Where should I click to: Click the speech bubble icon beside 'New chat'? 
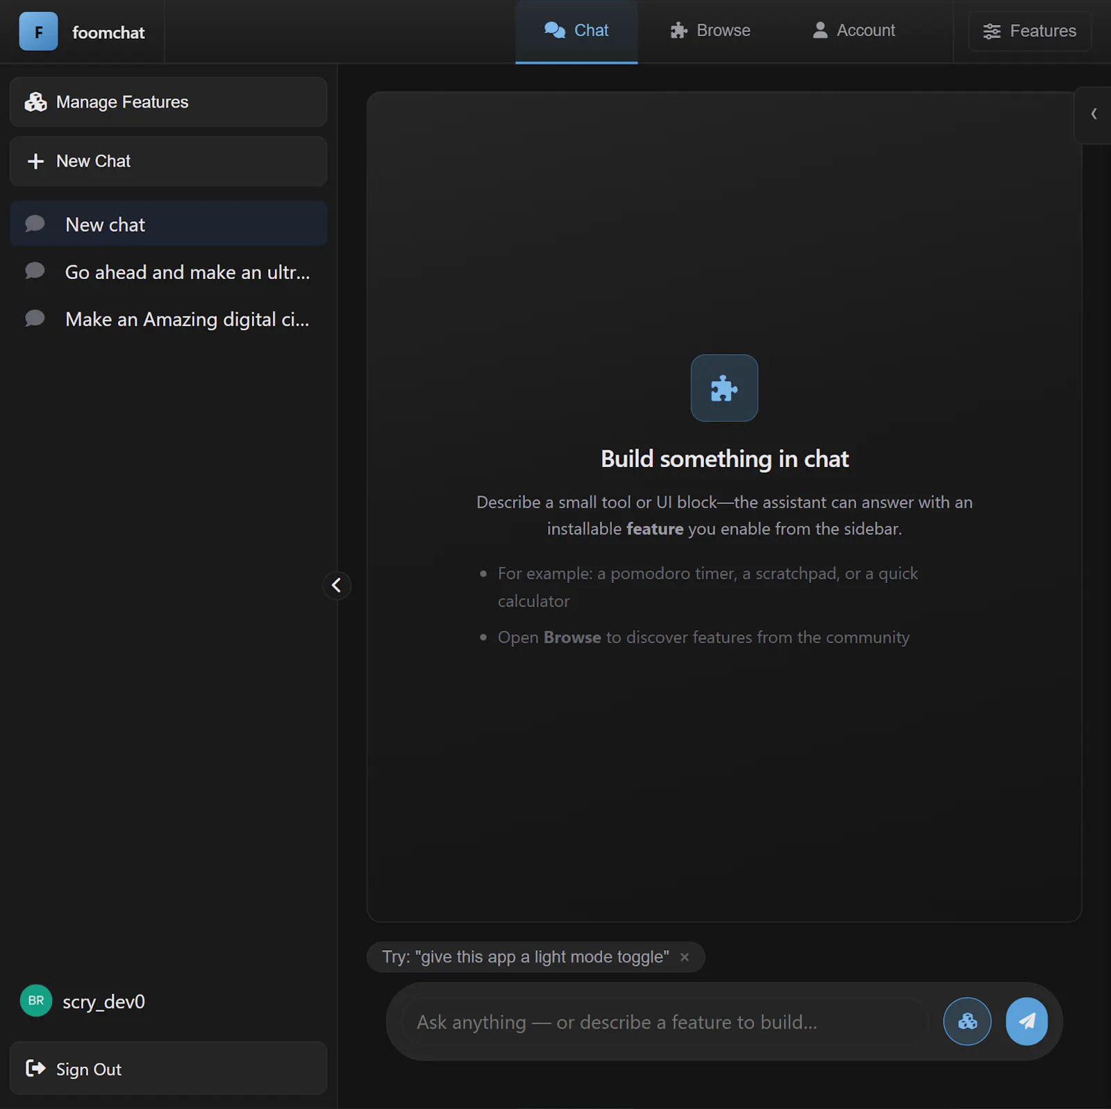35,223
